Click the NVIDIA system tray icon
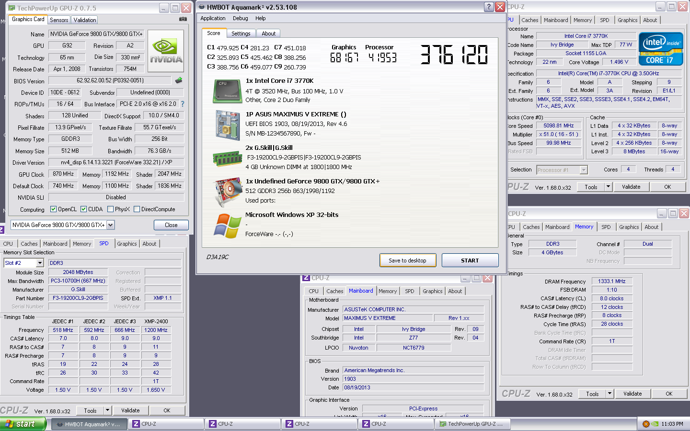 pyautogui.click(x=655, y=424)
